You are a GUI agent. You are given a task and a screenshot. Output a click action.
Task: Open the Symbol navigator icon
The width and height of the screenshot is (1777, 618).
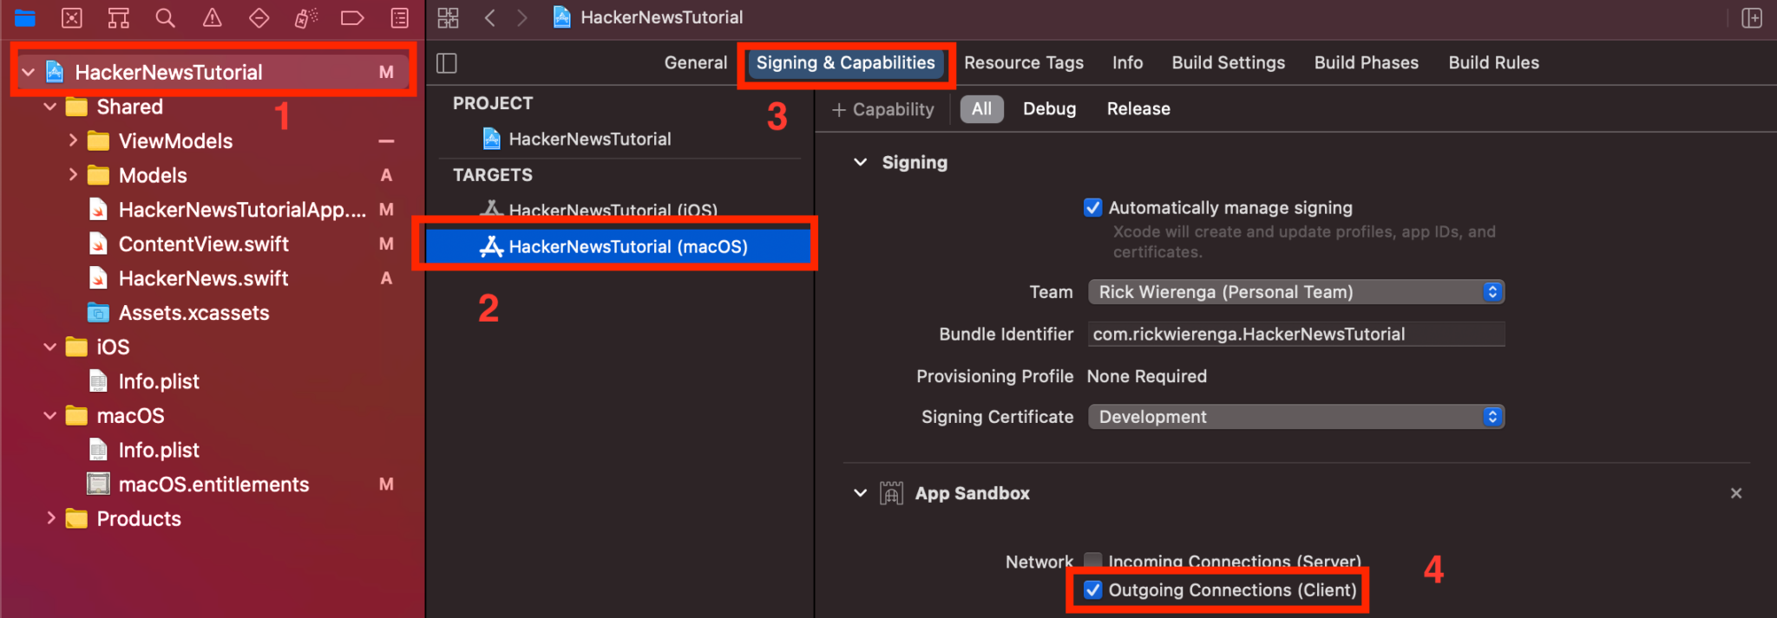(119, 17)
